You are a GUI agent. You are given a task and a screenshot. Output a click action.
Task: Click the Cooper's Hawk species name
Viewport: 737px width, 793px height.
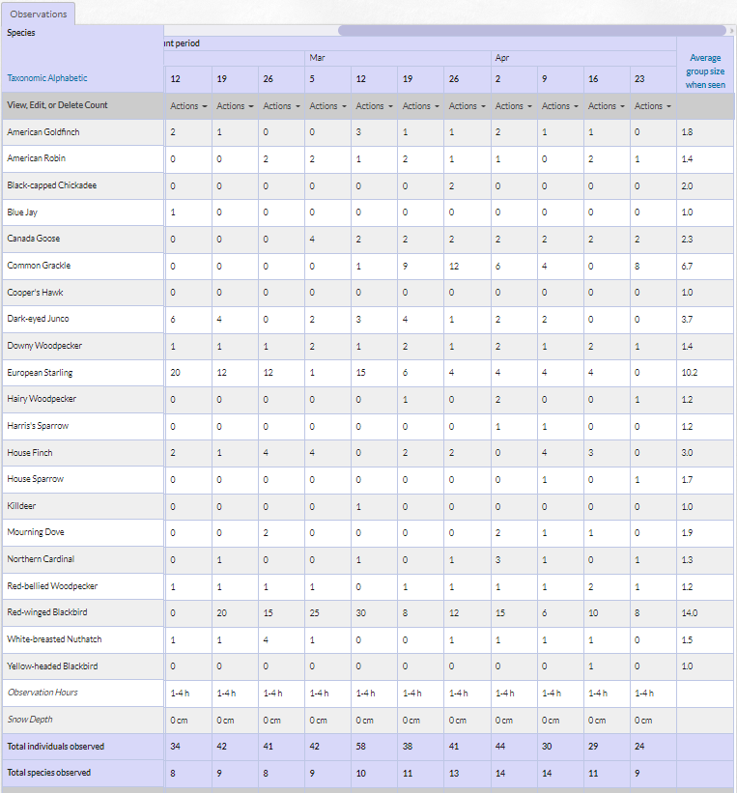(x=35, y=293)
